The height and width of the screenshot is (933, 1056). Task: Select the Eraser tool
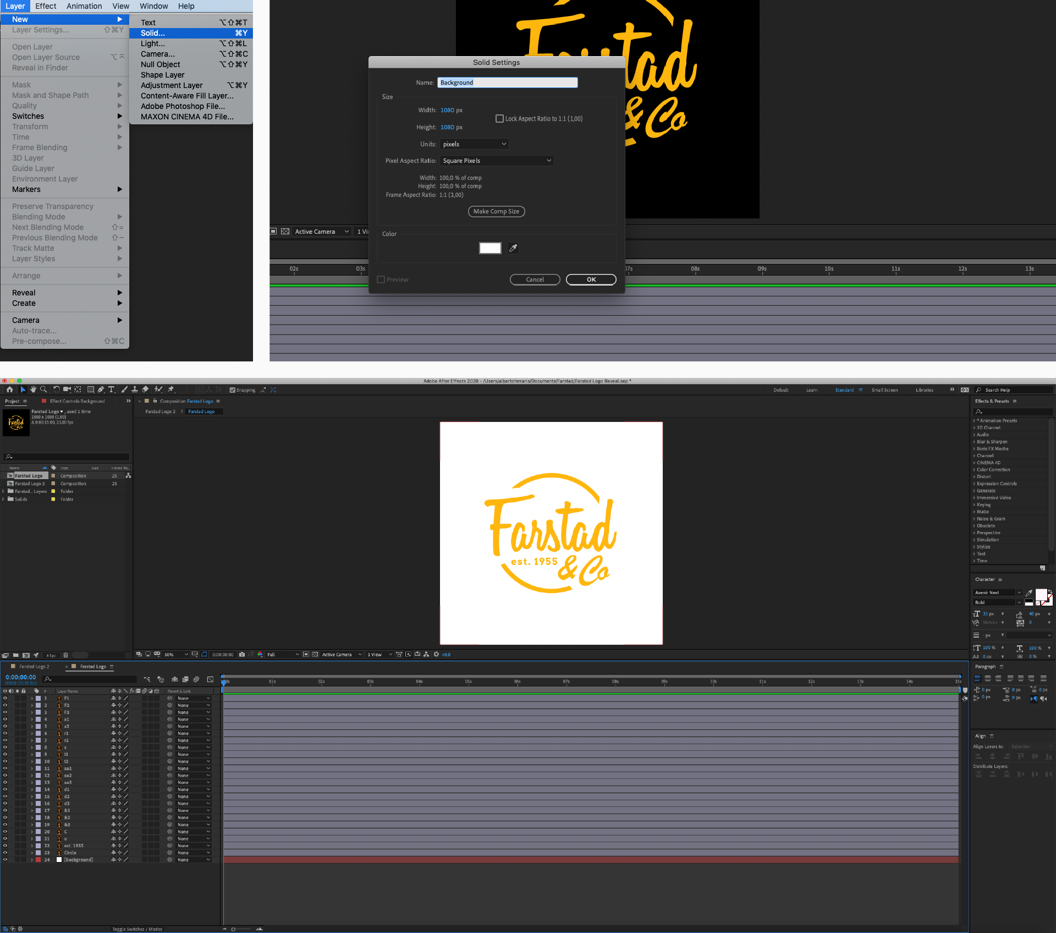[x=145, y=389]
